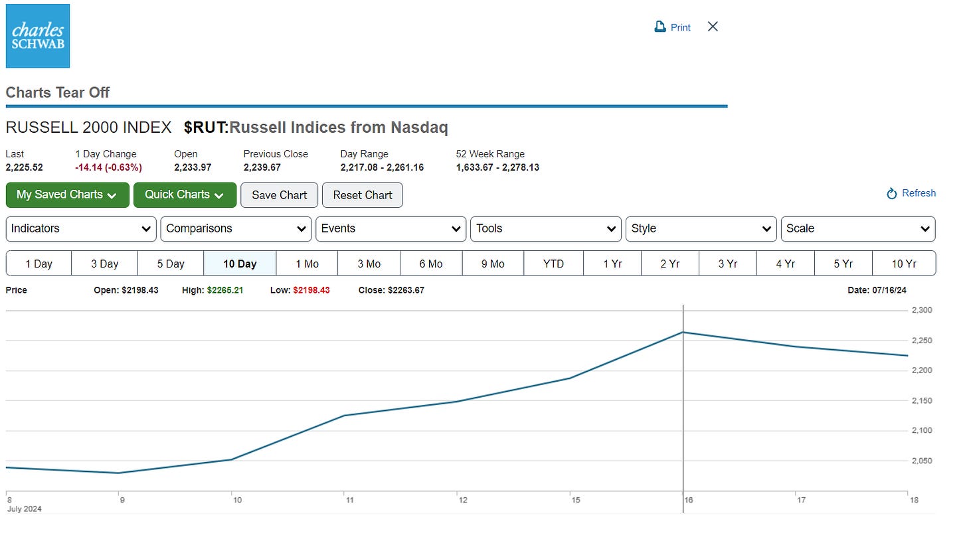The height and width of the screenshot is (553, 967).
Task: Click the Reset Chart button
Action: [363, 195]
